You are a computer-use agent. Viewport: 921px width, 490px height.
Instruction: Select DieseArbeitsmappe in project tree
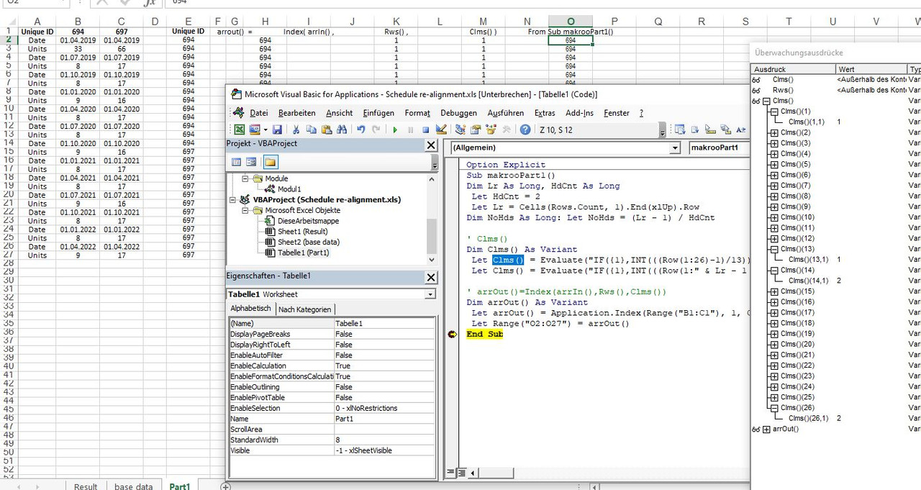308,221
